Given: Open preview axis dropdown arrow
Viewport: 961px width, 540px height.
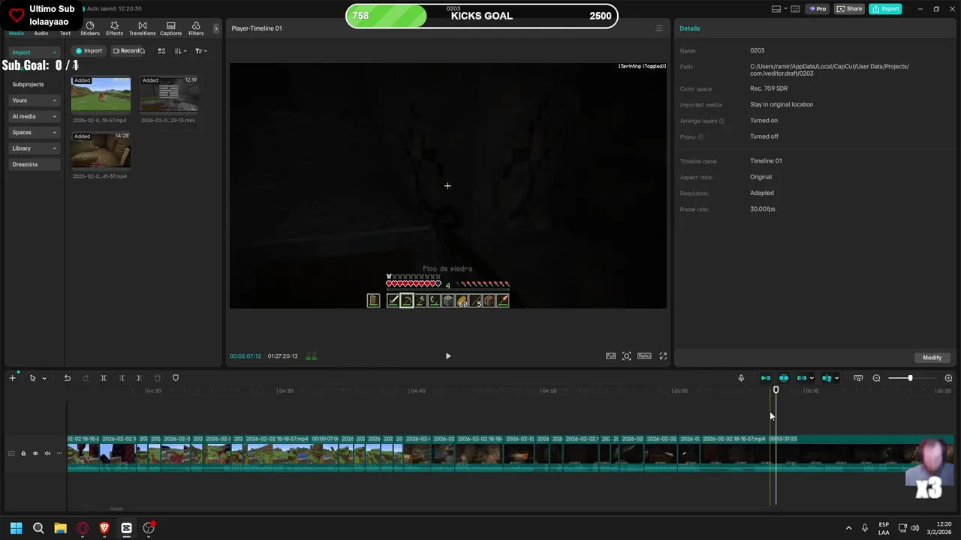Looking at the screenshot, I should (x=836, y=378).
